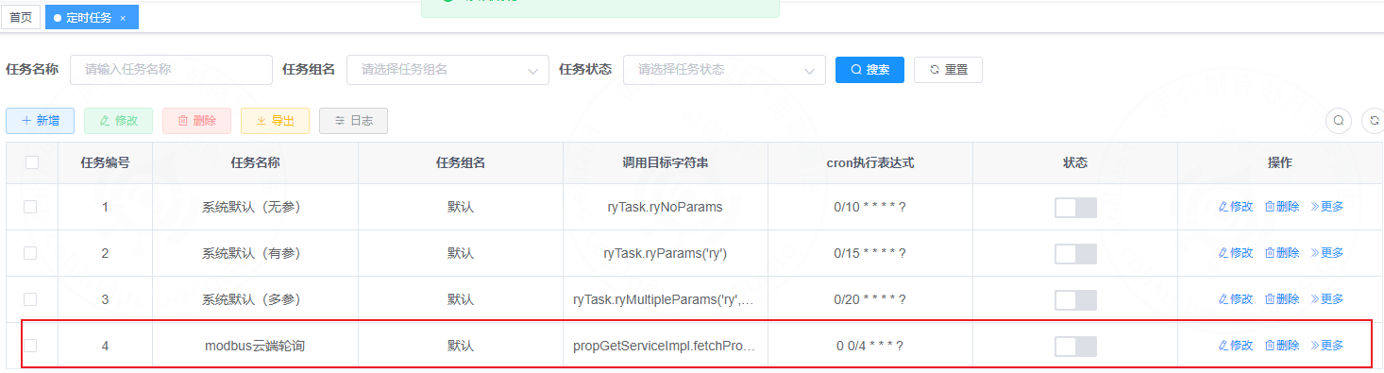Expand 更多 options for task 4
1384x373 pixels.
1327,346
